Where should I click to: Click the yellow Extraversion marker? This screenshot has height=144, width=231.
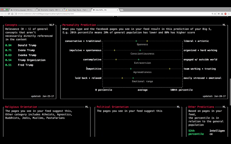[x=116, y=60]
